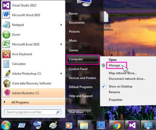Image resolution: width=156 pixels, height=130 pixels.
Task: Click Search programs and files box
Action: pos(33,112)
